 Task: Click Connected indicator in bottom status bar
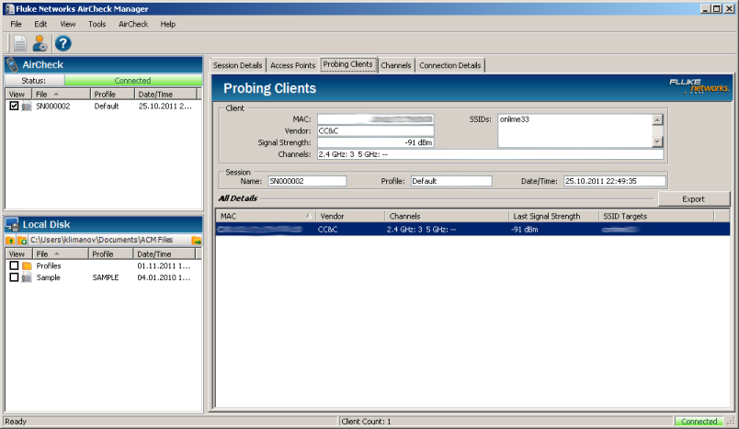pyautogui.click(x=699, y=422)
